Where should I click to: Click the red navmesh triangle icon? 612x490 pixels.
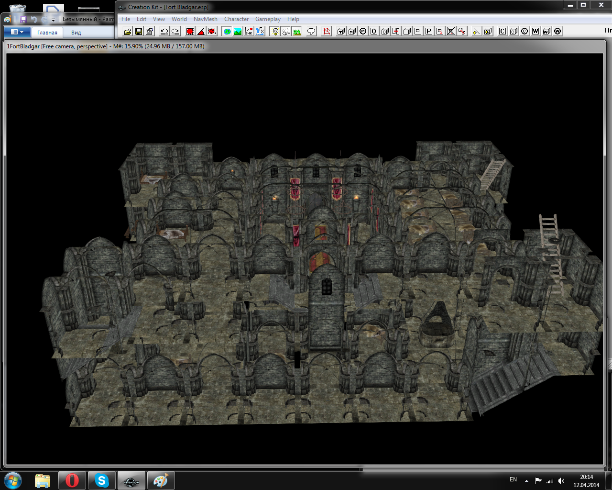pyautogui.click(x=327, y=31)
